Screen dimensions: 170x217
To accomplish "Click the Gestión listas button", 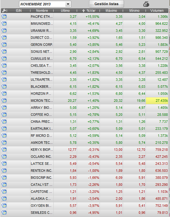I will tap(106, 4).
